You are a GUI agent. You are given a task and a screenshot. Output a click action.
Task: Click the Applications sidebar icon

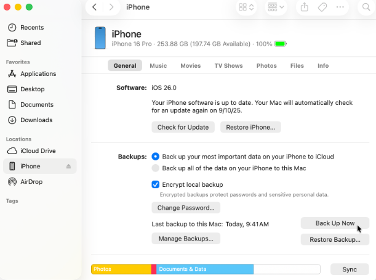(x=12, y=73)
